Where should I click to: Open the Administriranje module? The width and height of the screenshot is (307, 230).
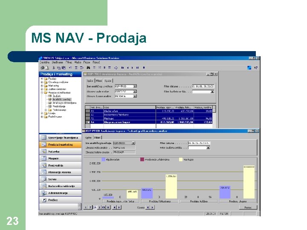60,193
